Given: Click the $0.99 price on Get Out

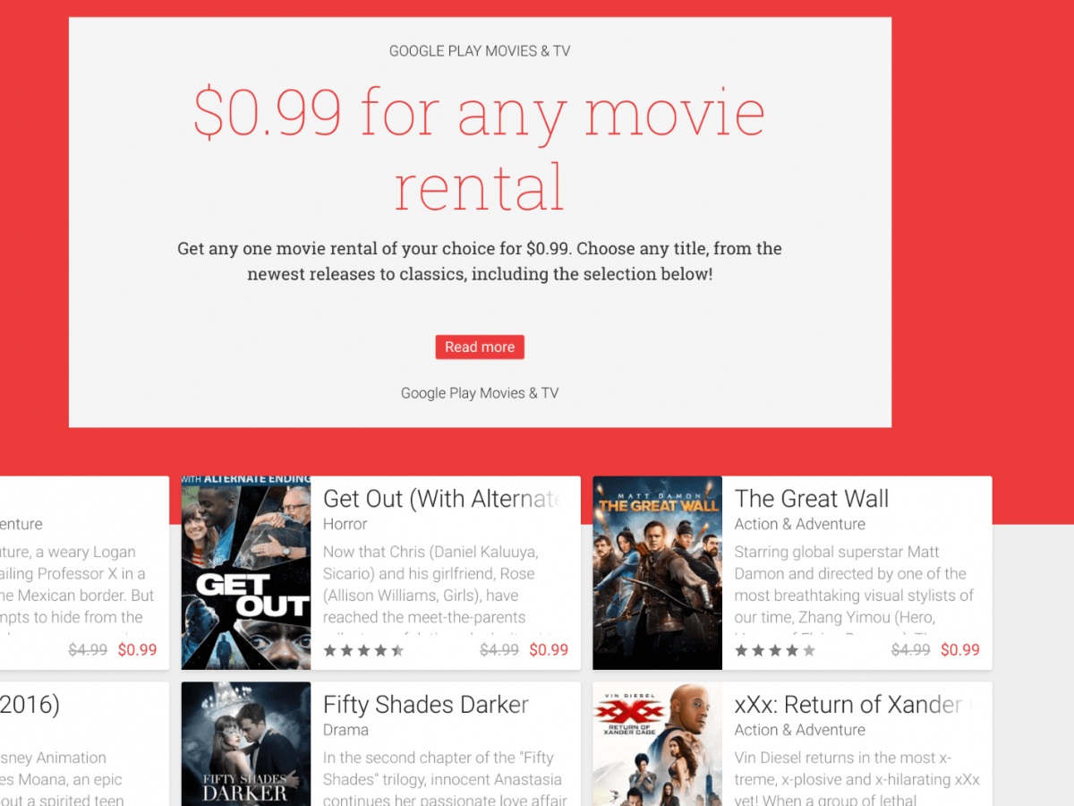Looking at the screenshot, I should [549, 650].
